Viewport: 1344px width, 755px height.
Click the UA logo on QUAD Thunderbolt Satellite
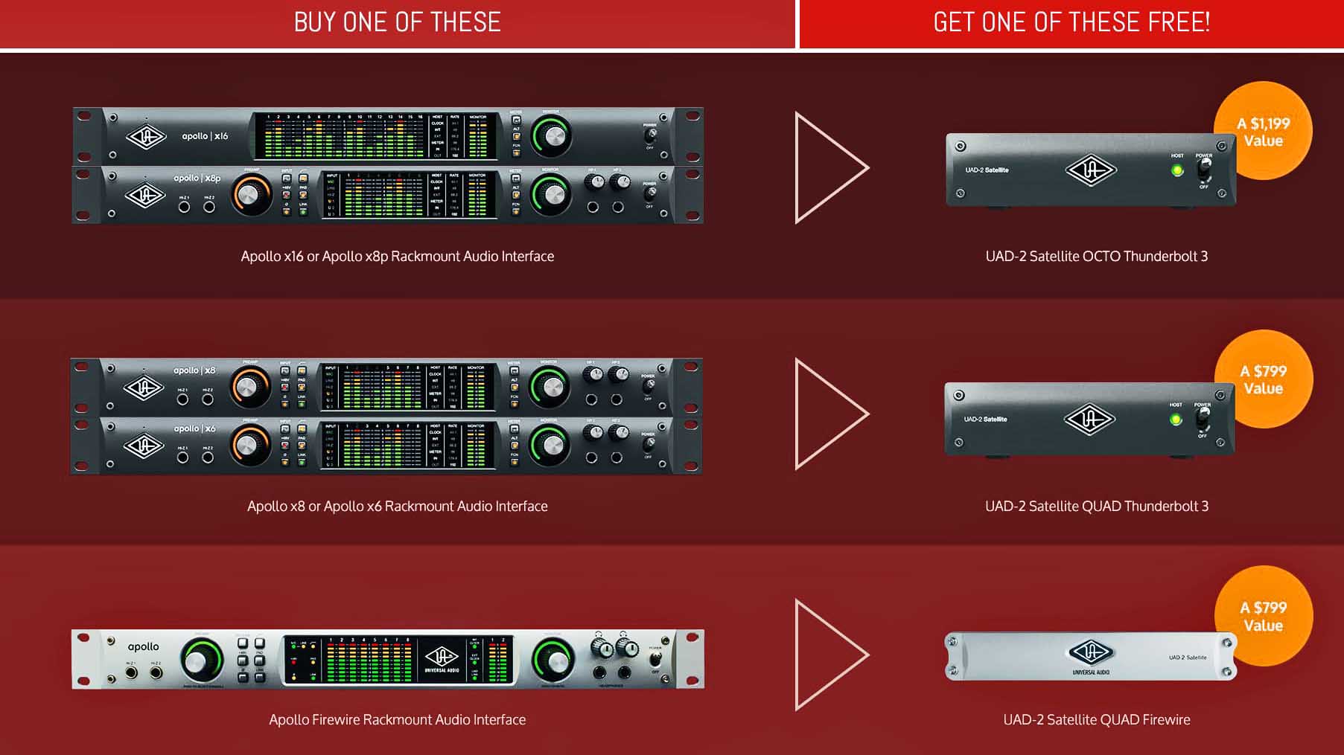click(x=1089, y=420)
